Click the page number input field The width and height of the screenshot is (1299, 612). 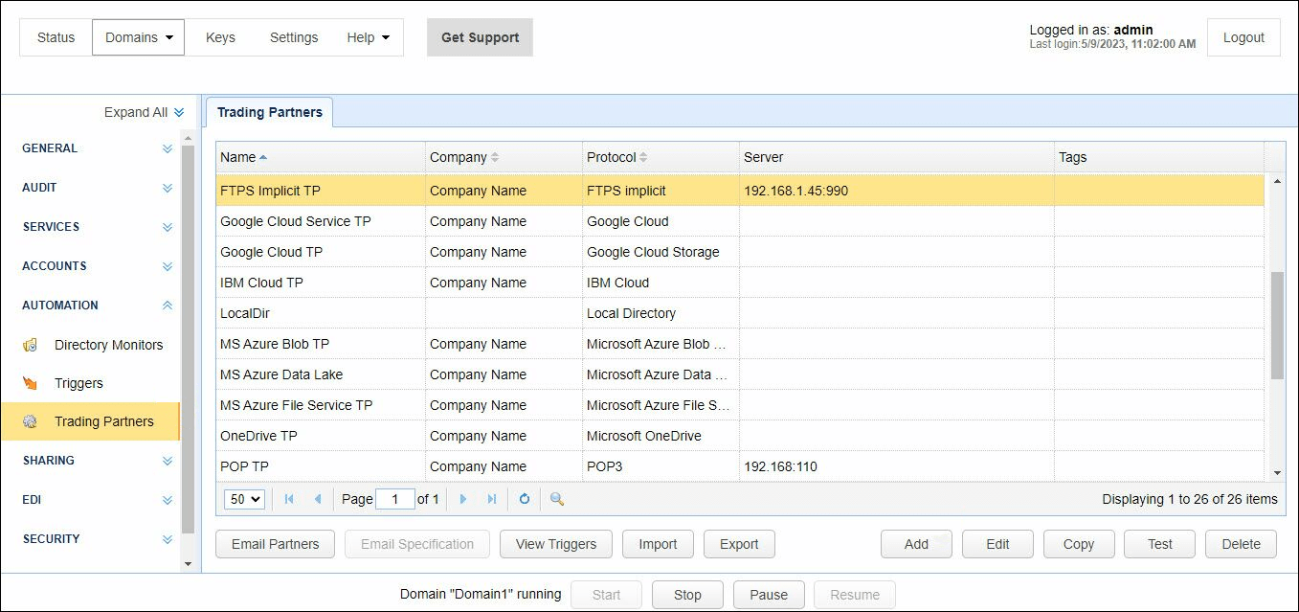[395, 499]
